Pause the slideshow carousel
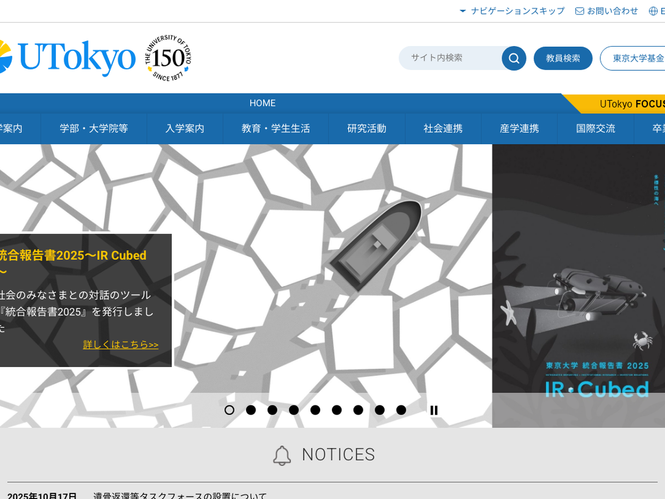Image resolution: width=665 pixels, height=499 pixels. tap(434, 410)
